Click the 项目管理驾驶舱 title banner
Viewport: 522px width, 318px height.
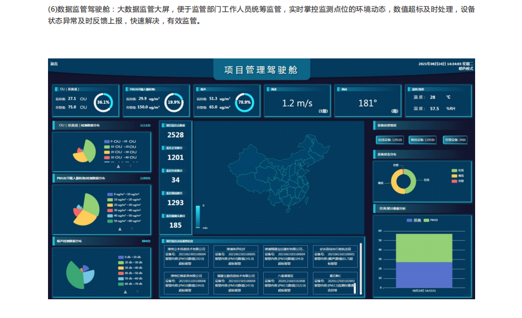click(262, 70)
